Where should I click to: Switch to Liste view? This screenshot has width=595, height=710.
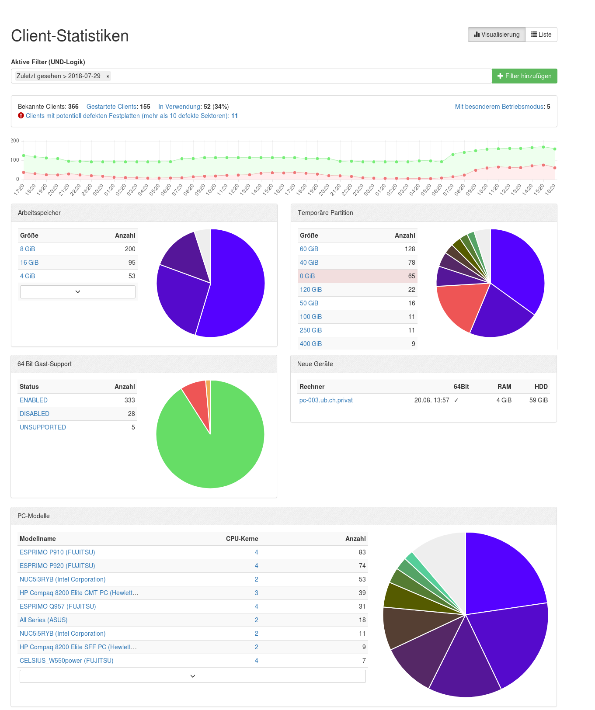point(541,35)
